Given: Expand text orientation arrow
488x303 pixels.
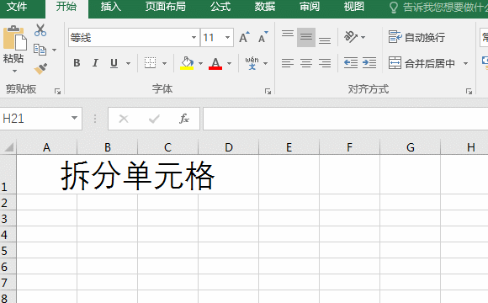Looking at the screenshot, I should coord(363,37).
